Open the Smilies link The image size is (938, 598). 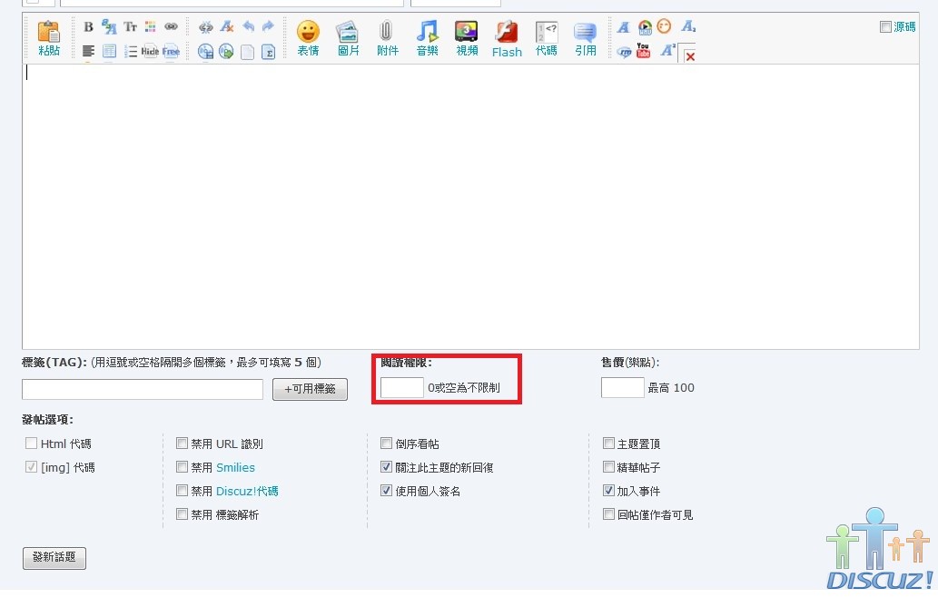(235, 467)
